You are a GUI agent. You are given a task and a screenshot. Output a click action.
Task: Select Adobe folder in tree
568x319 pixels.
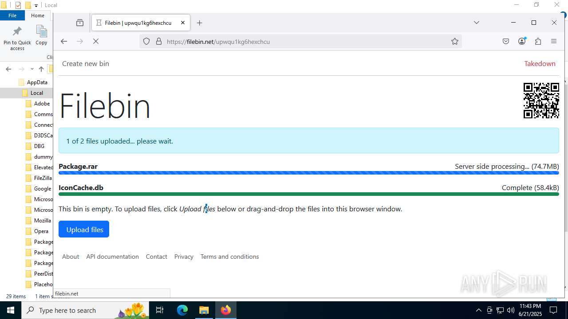click(x=42, y=104)
